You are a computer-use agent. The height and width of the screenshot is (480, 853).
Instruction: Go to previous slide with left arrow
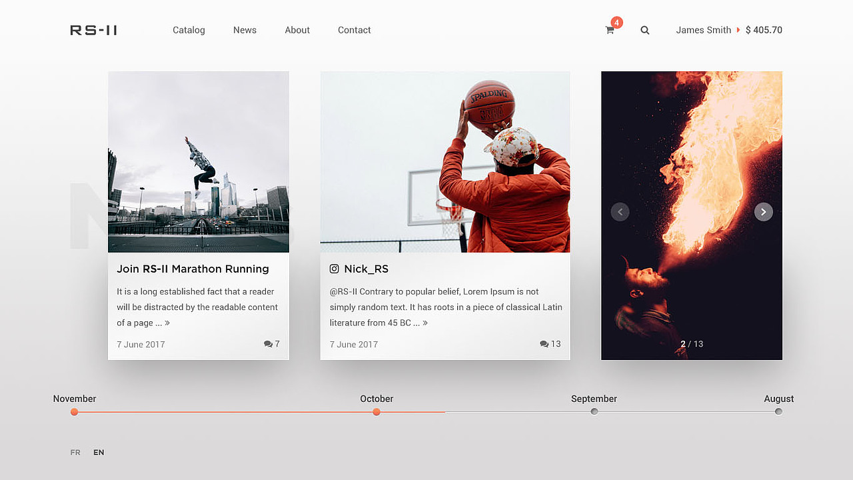pyautogui.click(x=620, y=212)
